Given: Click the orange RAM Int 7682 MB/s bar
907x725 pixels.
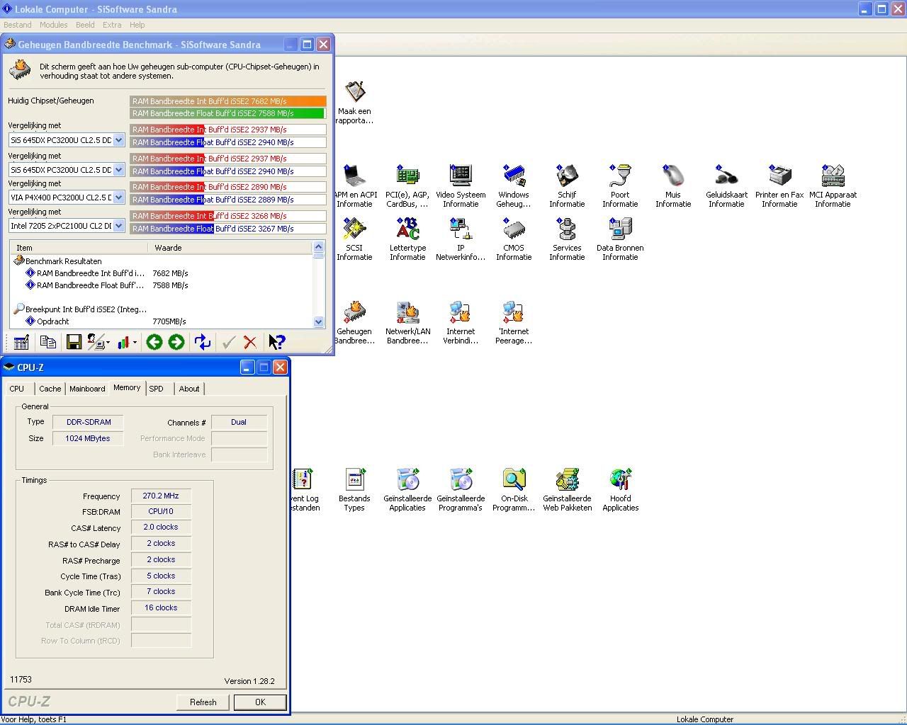Looking at the screenshot, I should point(228,101).
